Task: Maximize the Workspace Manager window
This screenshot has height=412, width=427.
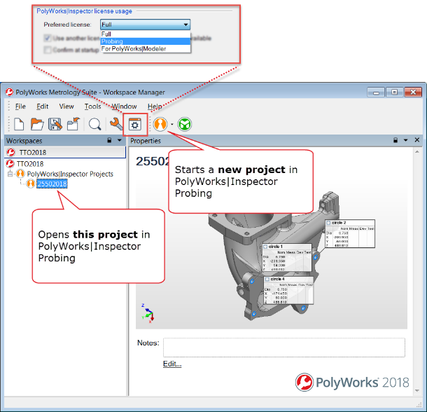Action: pyautogui.click(x=394, y=92)
